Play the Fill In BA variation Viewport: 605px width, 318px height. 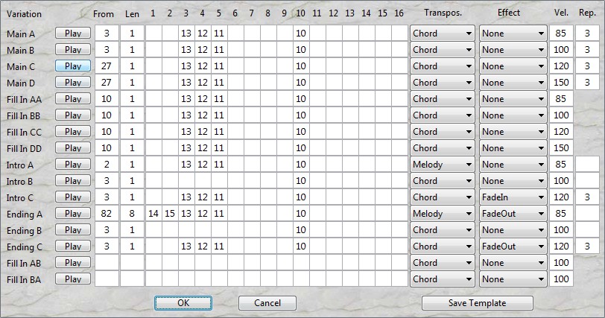tap(73, 279)
